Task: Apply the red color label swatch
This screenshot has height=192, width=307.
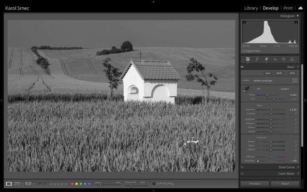Action: point(72,184)
